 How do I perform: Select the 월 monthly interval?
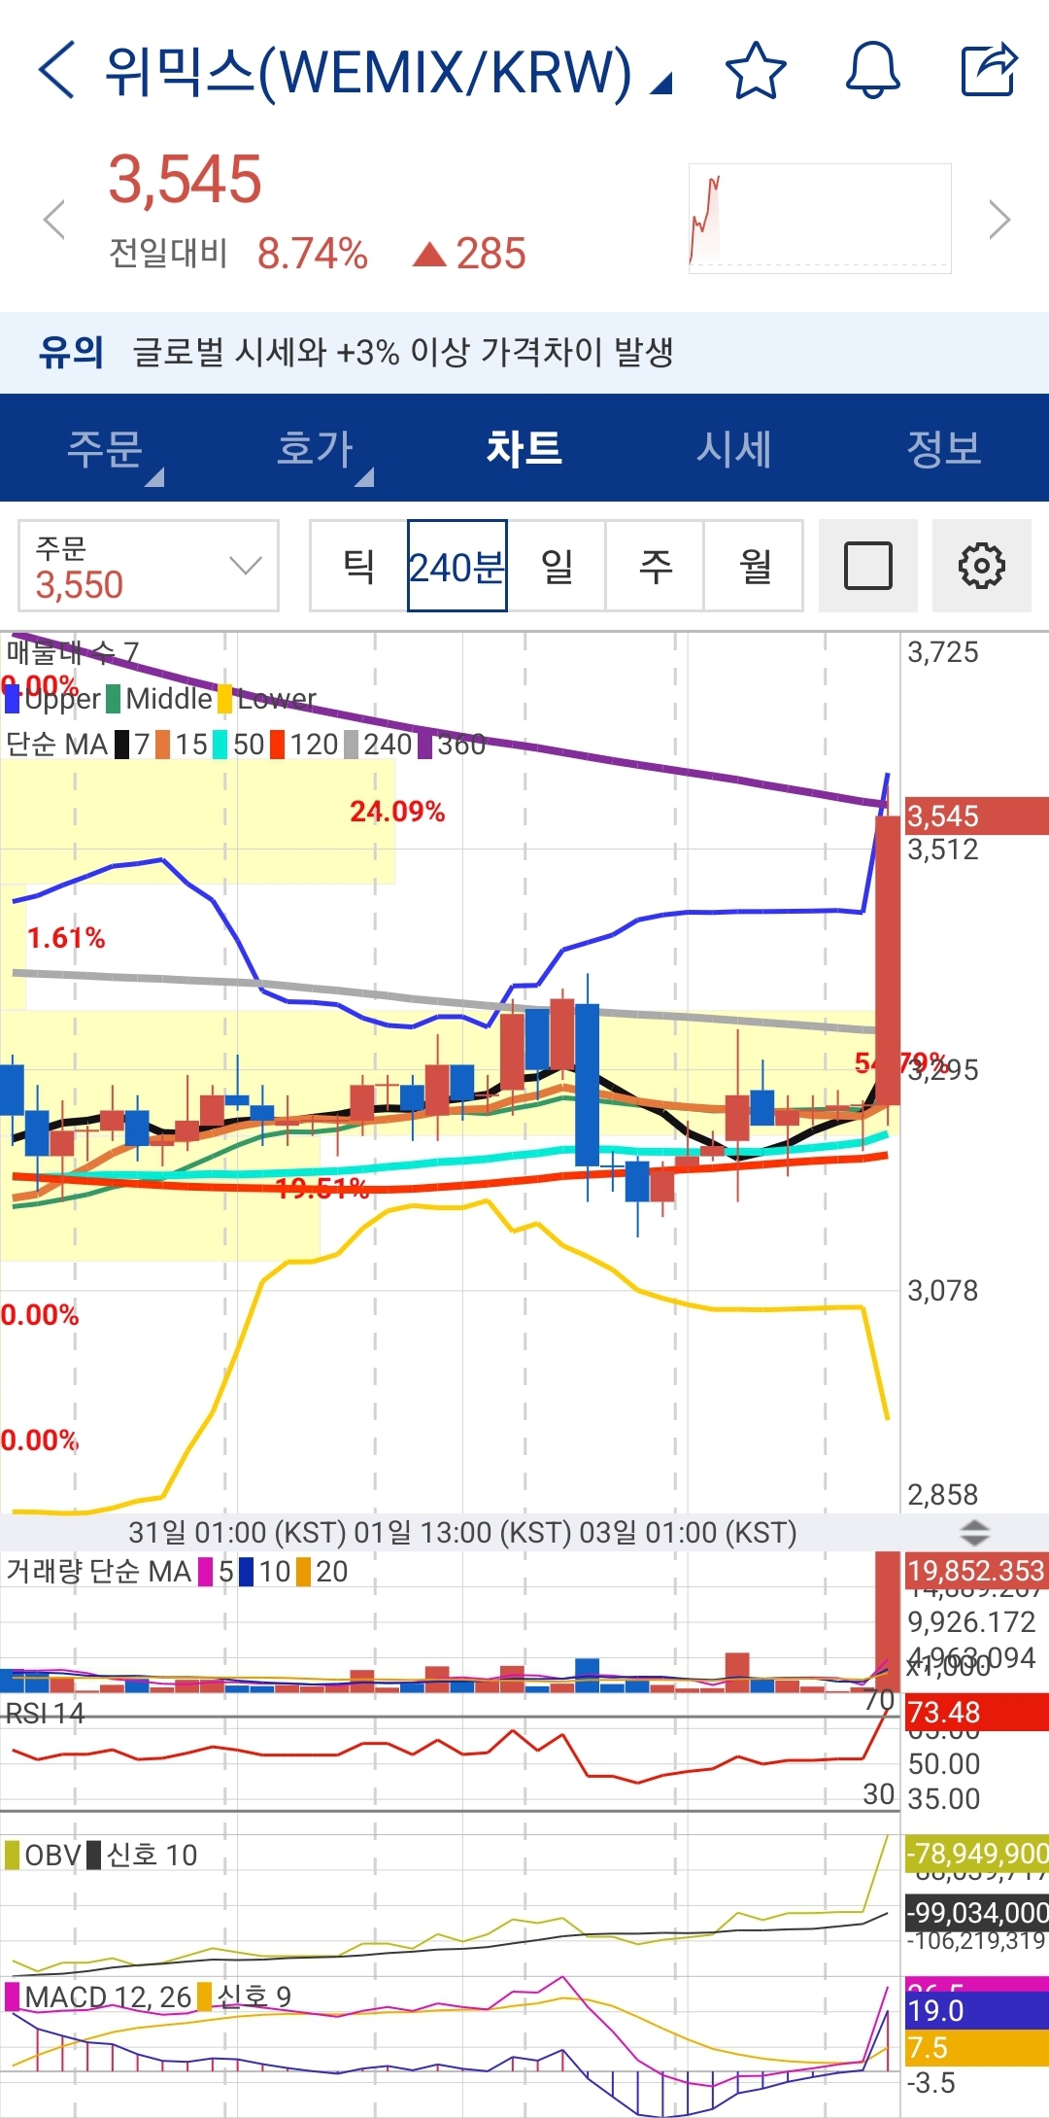click(x=755, y=566)
